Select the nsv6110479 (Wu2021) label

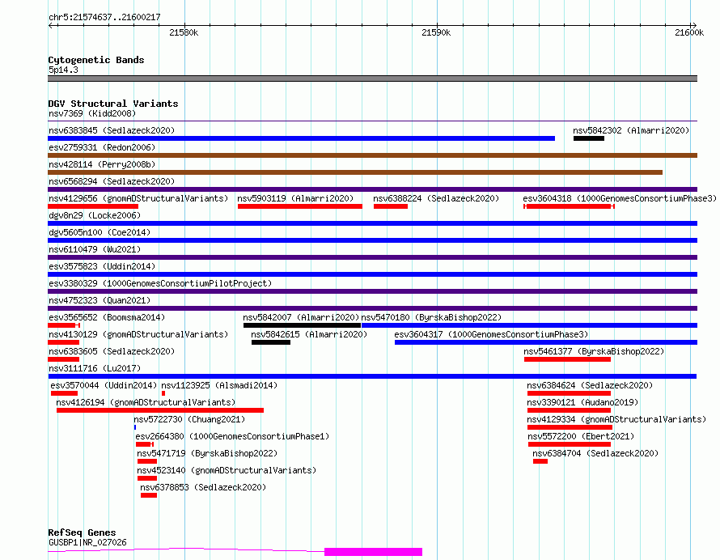95,249
